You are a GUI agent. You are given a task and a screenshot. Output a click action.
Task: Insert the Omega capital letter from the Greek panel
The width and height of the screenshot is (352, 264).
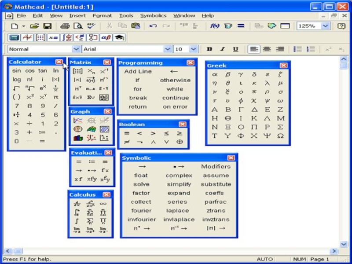coord(280,136)
